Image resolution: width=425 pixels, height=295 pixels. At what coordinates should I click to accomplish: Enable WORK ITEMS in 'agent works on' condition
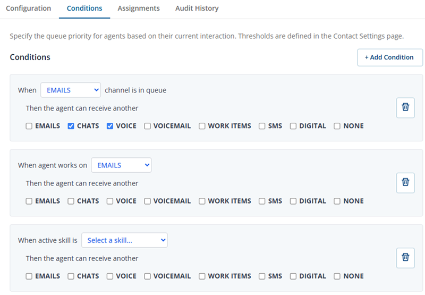(202, 201)
